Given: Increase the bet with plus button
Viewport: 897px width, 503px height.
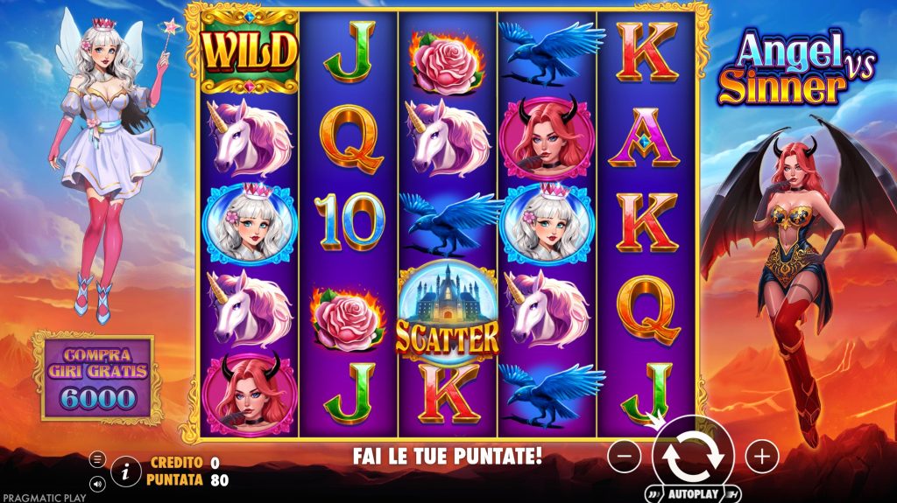Looking at the screenshot, I should [762, 456].
